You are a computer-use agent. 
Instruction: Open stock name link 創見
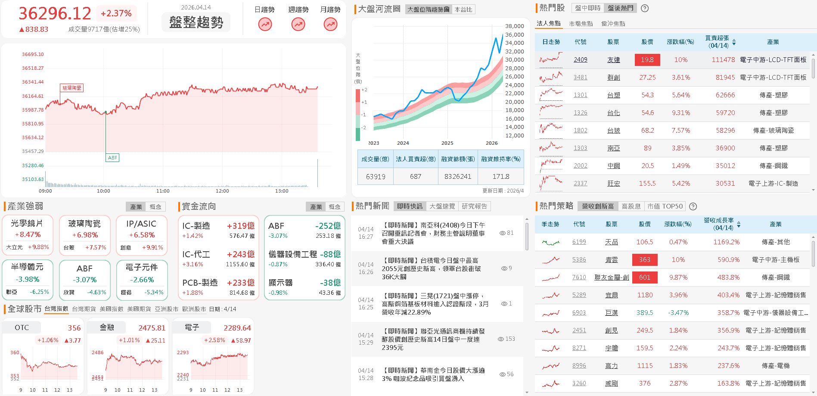(612, 331)
